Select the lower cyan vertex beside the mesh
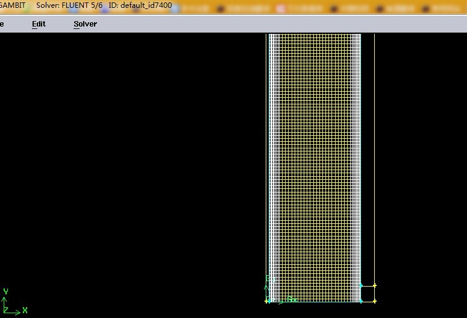The width and height of the screenshot is (467, 318). point(361,301)
